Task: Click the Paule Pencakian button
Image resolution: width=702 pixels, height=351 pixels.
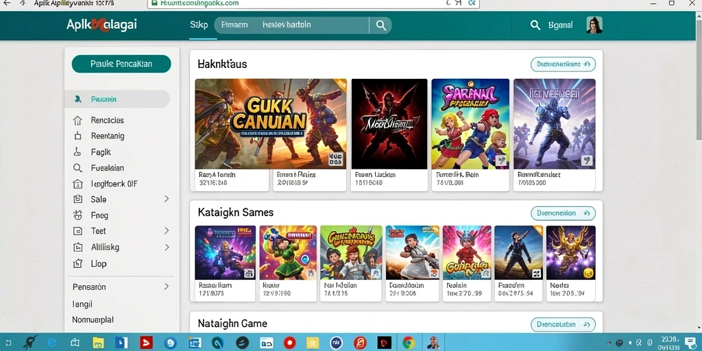Action: point(121,64)
